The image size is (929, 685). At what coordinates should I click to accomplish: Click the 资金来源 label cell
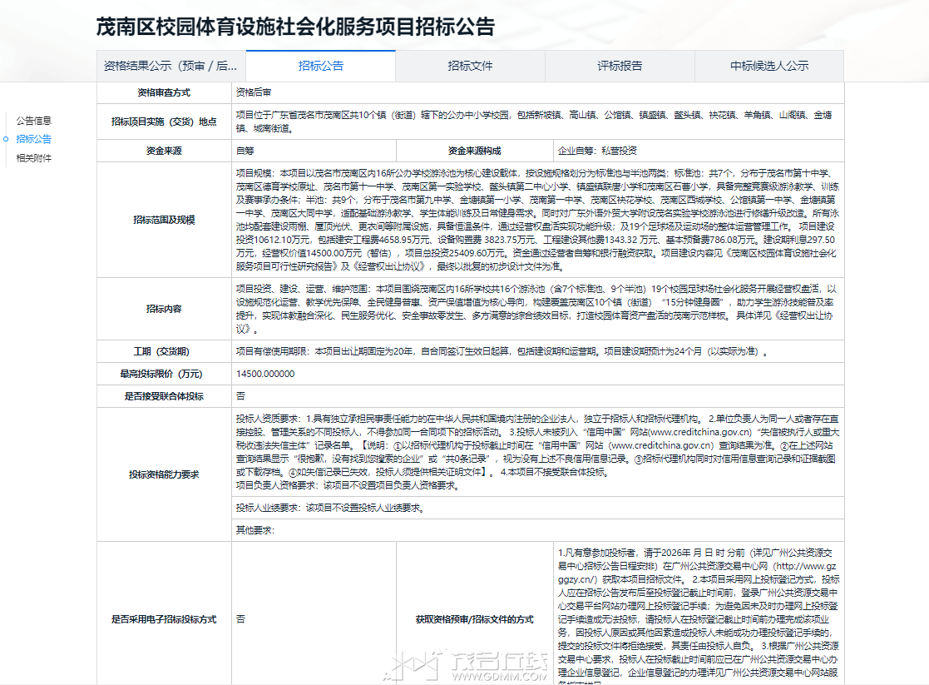(x=164, y=151)
